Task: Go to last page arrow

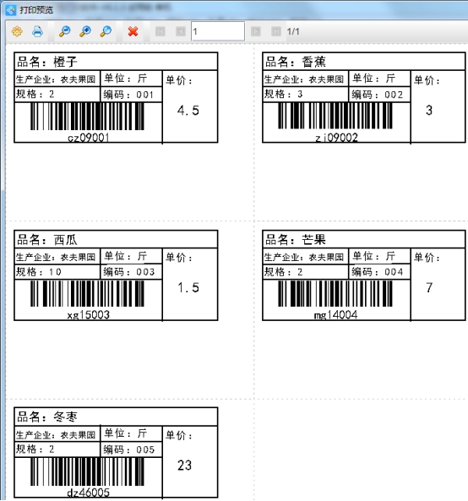Action: tap(276, 31)
